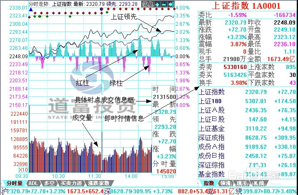
Task: Select the 上证A股 index row
Action: pos(247,110)
